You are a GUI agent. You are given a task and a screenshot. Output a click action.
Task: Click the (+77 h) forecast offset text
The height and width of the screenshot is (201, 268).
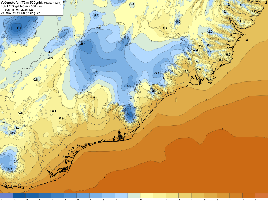pyautogui.click(x=39, y=13)
